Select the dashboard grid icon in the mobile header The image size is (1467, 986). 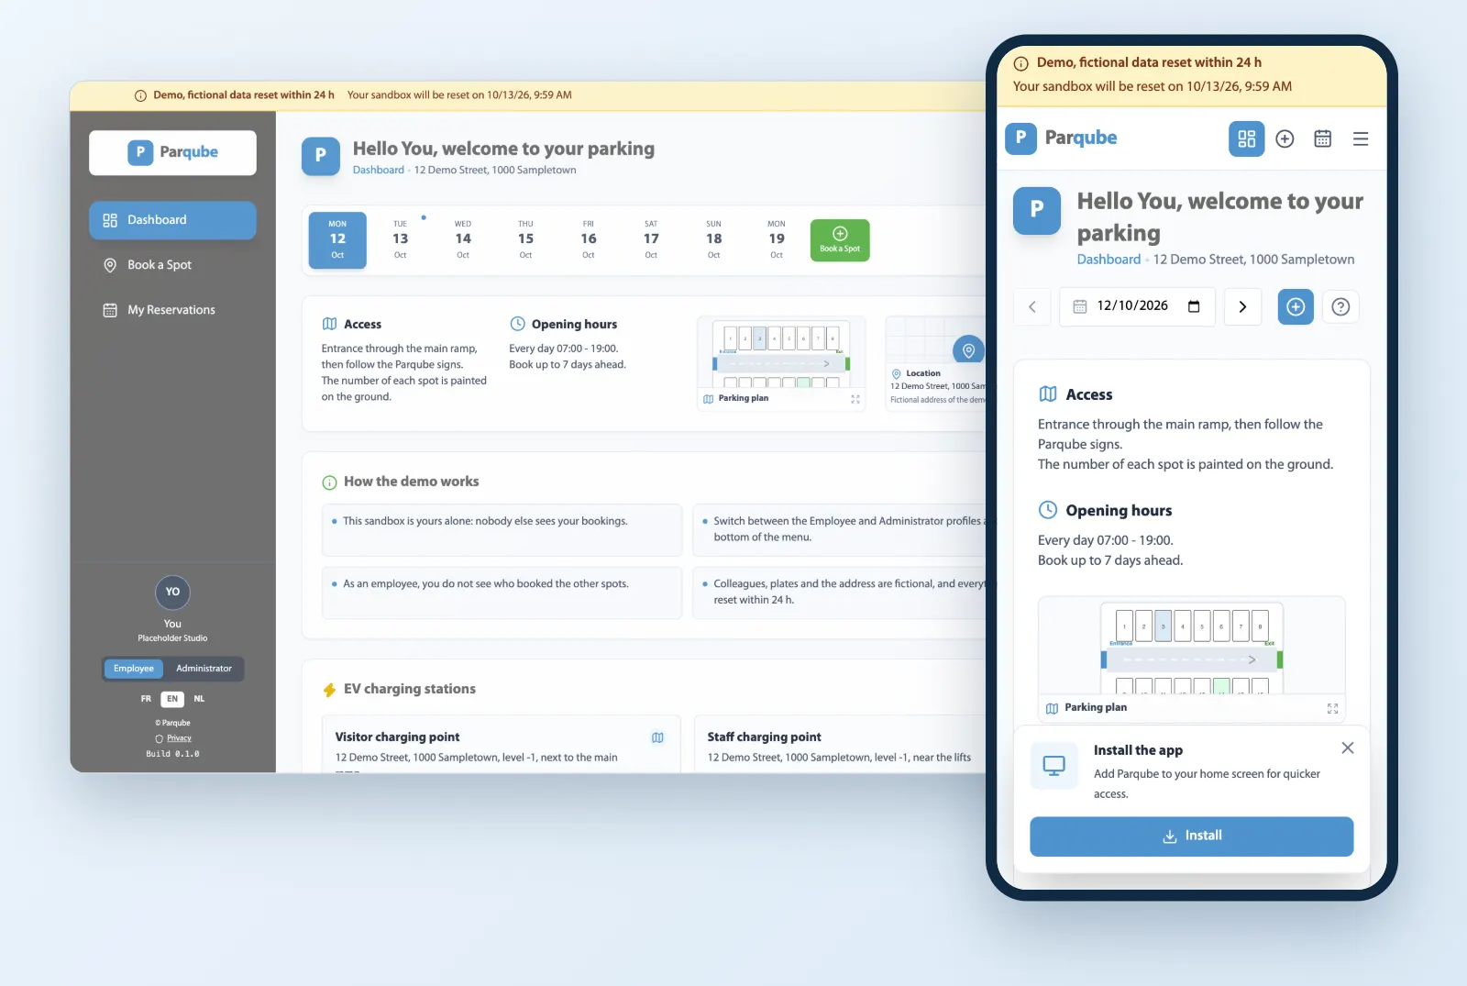[1246, 138]
